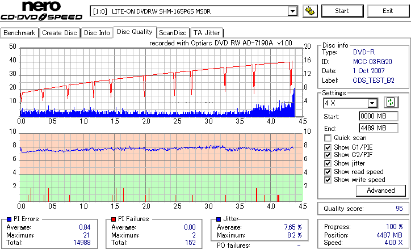Click the Quality score value 95
The height and width of the screenshot is (250, 411).
[399, 209]
